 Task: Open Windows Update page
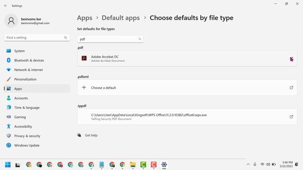point(37,145)
